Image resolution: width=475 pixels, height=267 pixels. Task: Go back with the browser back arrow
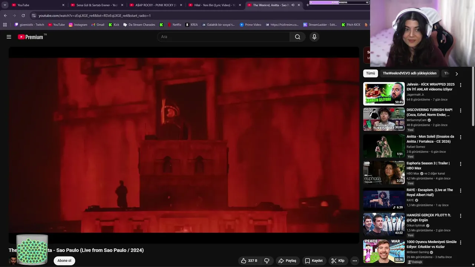(5, 16)
